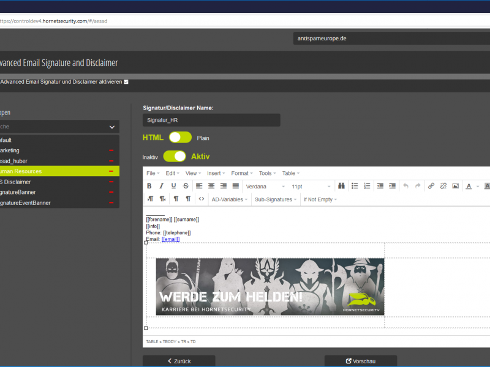Toggle bold formatting in the editor
Viewport: 490px width, 367px height.
[x=149, y=186]
